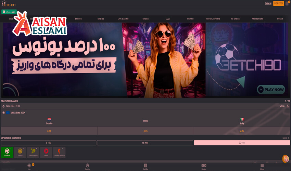Select the Table Tennis sport icon
291x171 pixels.
33,153
